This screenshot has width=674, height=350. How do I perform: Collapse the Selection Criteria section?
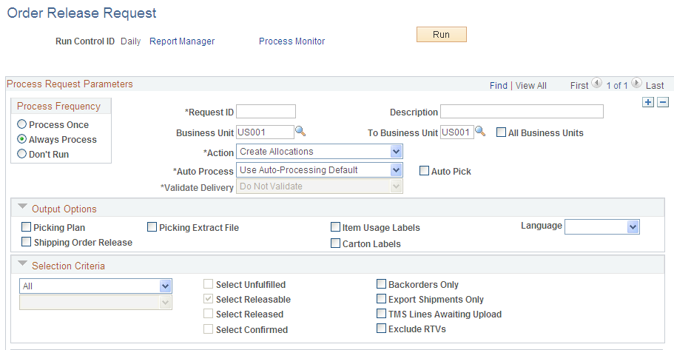(22, 263)
